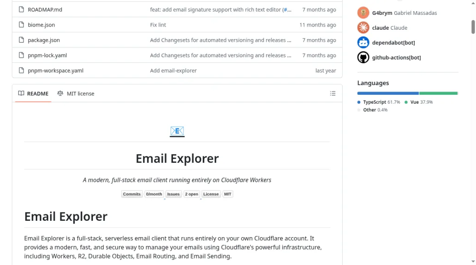Viewport: 476px width, 265px height.
Task: Click the License MIT badge
Action: pyautogui.click(x=217, y=194)
